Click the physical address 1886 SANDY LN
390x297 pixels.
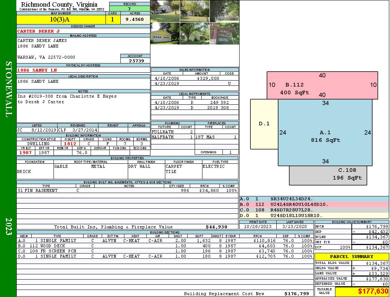(37, 70)
